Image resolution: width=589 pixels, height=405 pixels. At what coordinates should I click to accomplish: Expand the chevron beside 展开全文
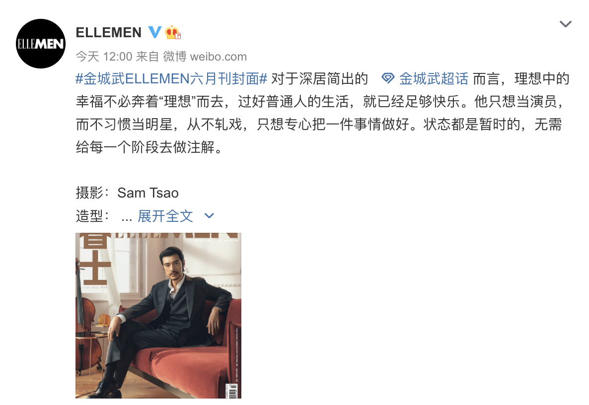click(x=209, y=216)
